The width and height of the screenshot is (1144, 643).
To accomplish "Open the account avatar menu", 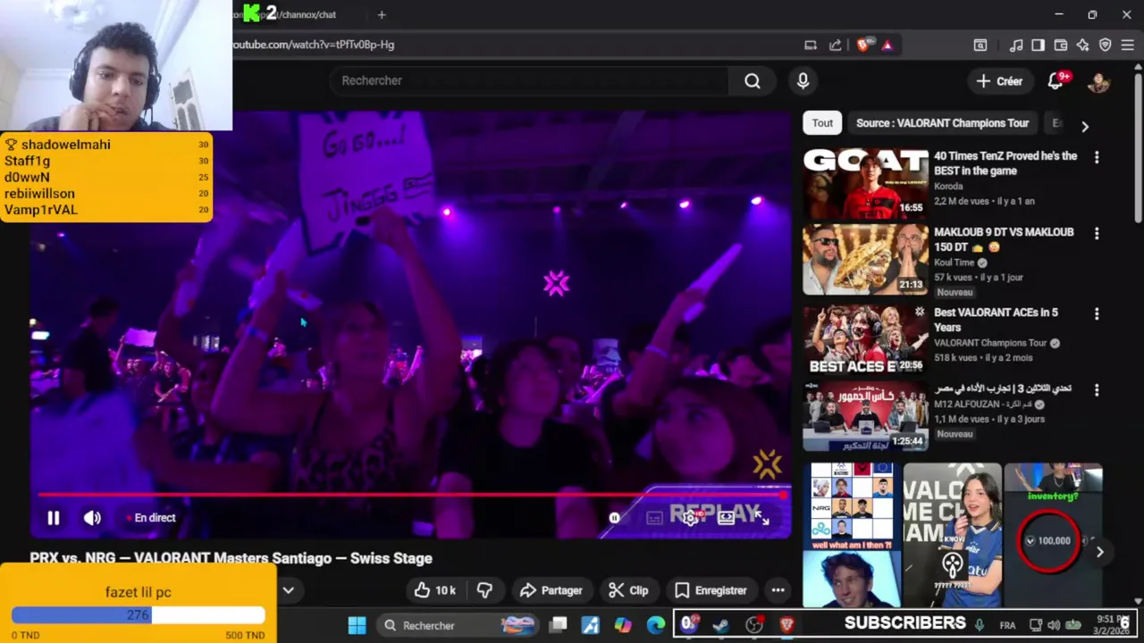I will click(1098, 81).
